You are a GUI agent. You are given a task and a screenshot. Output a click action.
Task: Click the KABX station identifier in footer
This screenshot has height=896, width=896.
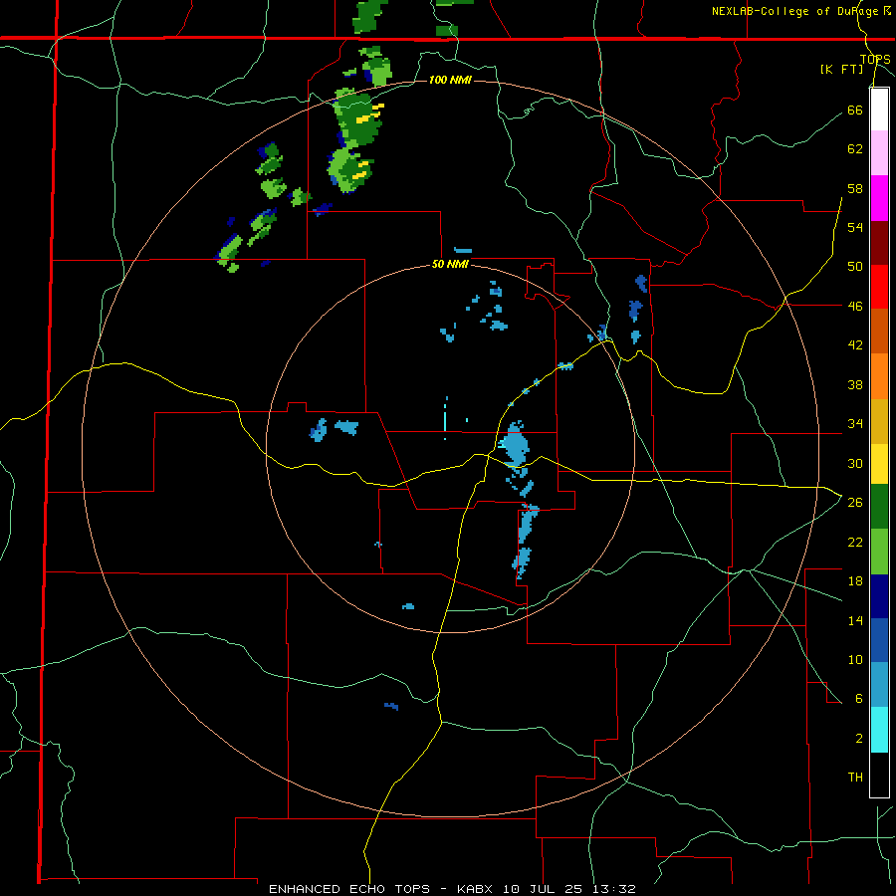click(478, 889)
